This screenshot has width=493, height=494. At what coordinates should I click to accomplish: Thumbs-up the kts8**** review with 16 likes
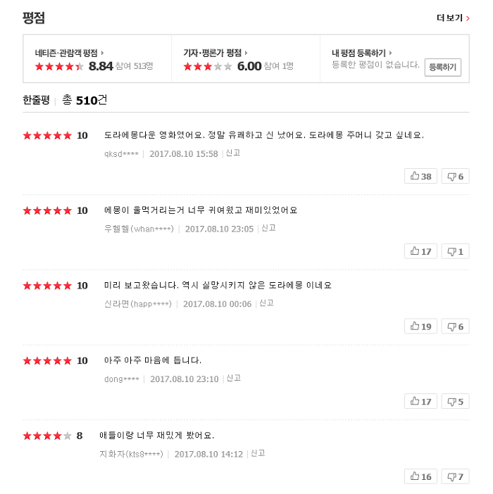pos(420,476)
